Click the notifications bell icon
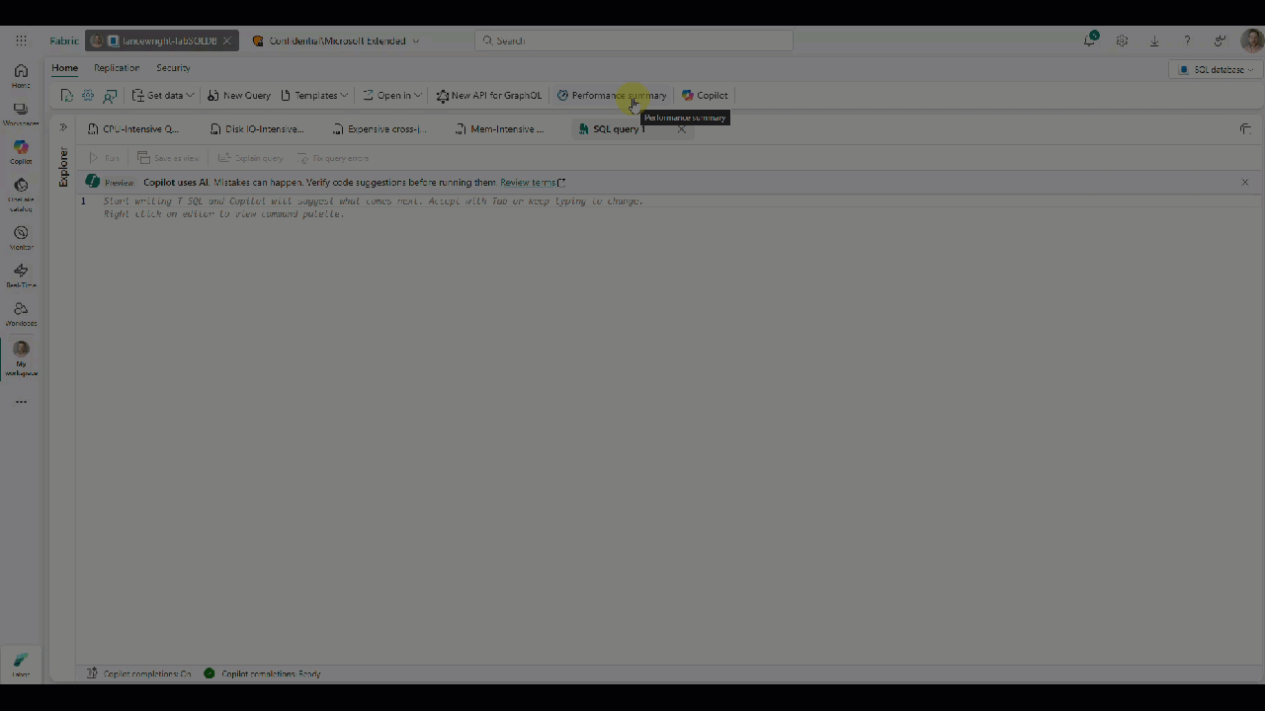This screenshot has width=1265, height=711. [x=1089, y=40]
